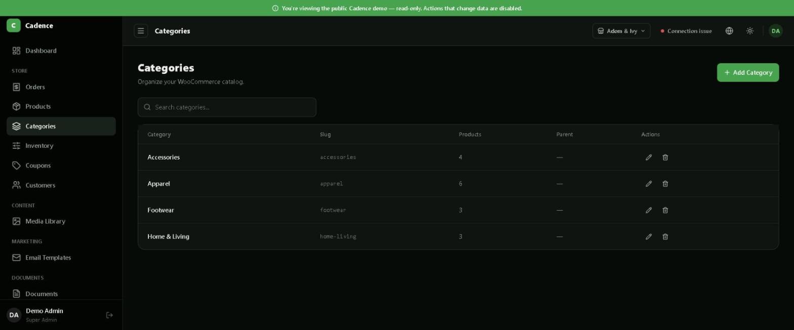The image size is (794, 330).
Task: Click the Add Category button
Action: coord(747,72)
